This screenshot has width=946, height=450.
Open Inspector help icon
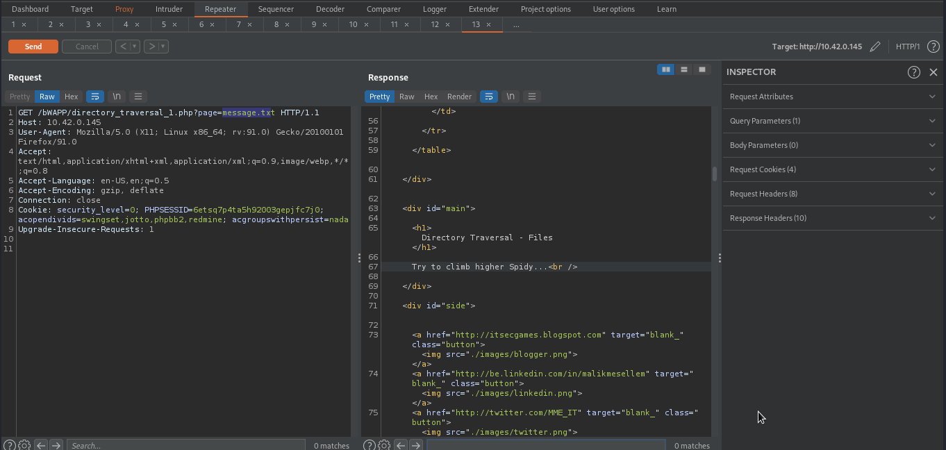click(x=914, y=72)
